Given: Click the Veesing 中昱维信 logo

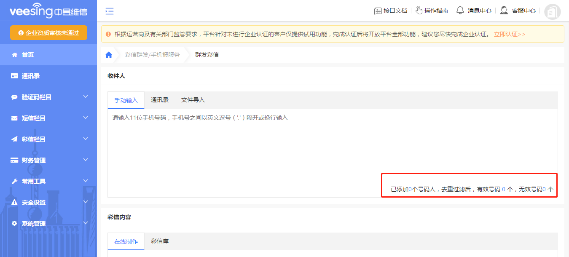Looking at the screenshot, I should (x=48, y=11).
